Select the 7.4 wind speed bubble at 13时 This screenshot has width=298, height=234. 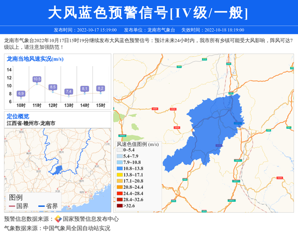coord(69,91)
